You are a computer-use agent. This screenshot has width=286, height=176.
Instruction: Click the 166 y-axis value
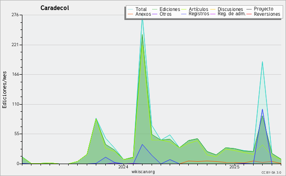click(x=15, y=74)
